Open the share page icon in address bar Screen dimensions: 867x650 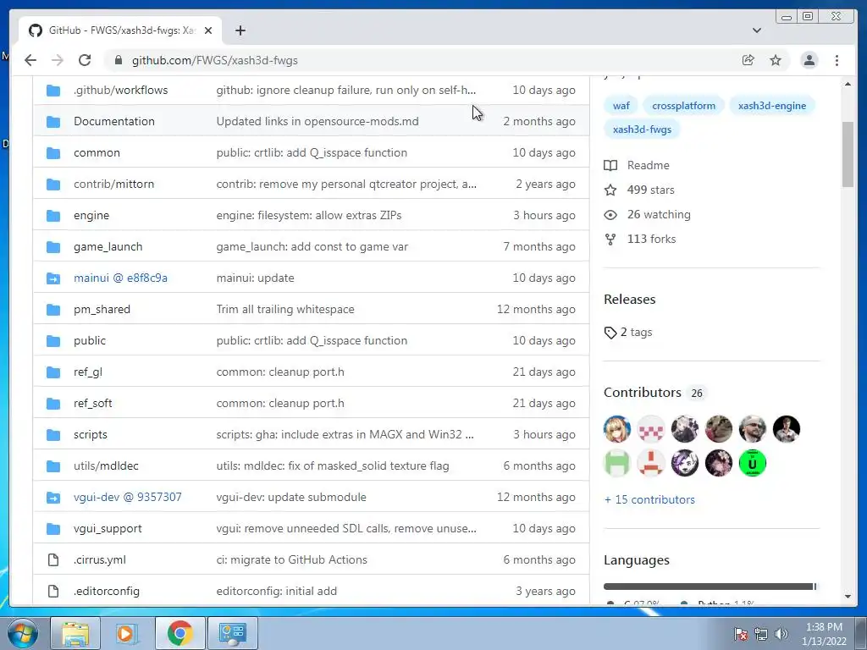748,60
